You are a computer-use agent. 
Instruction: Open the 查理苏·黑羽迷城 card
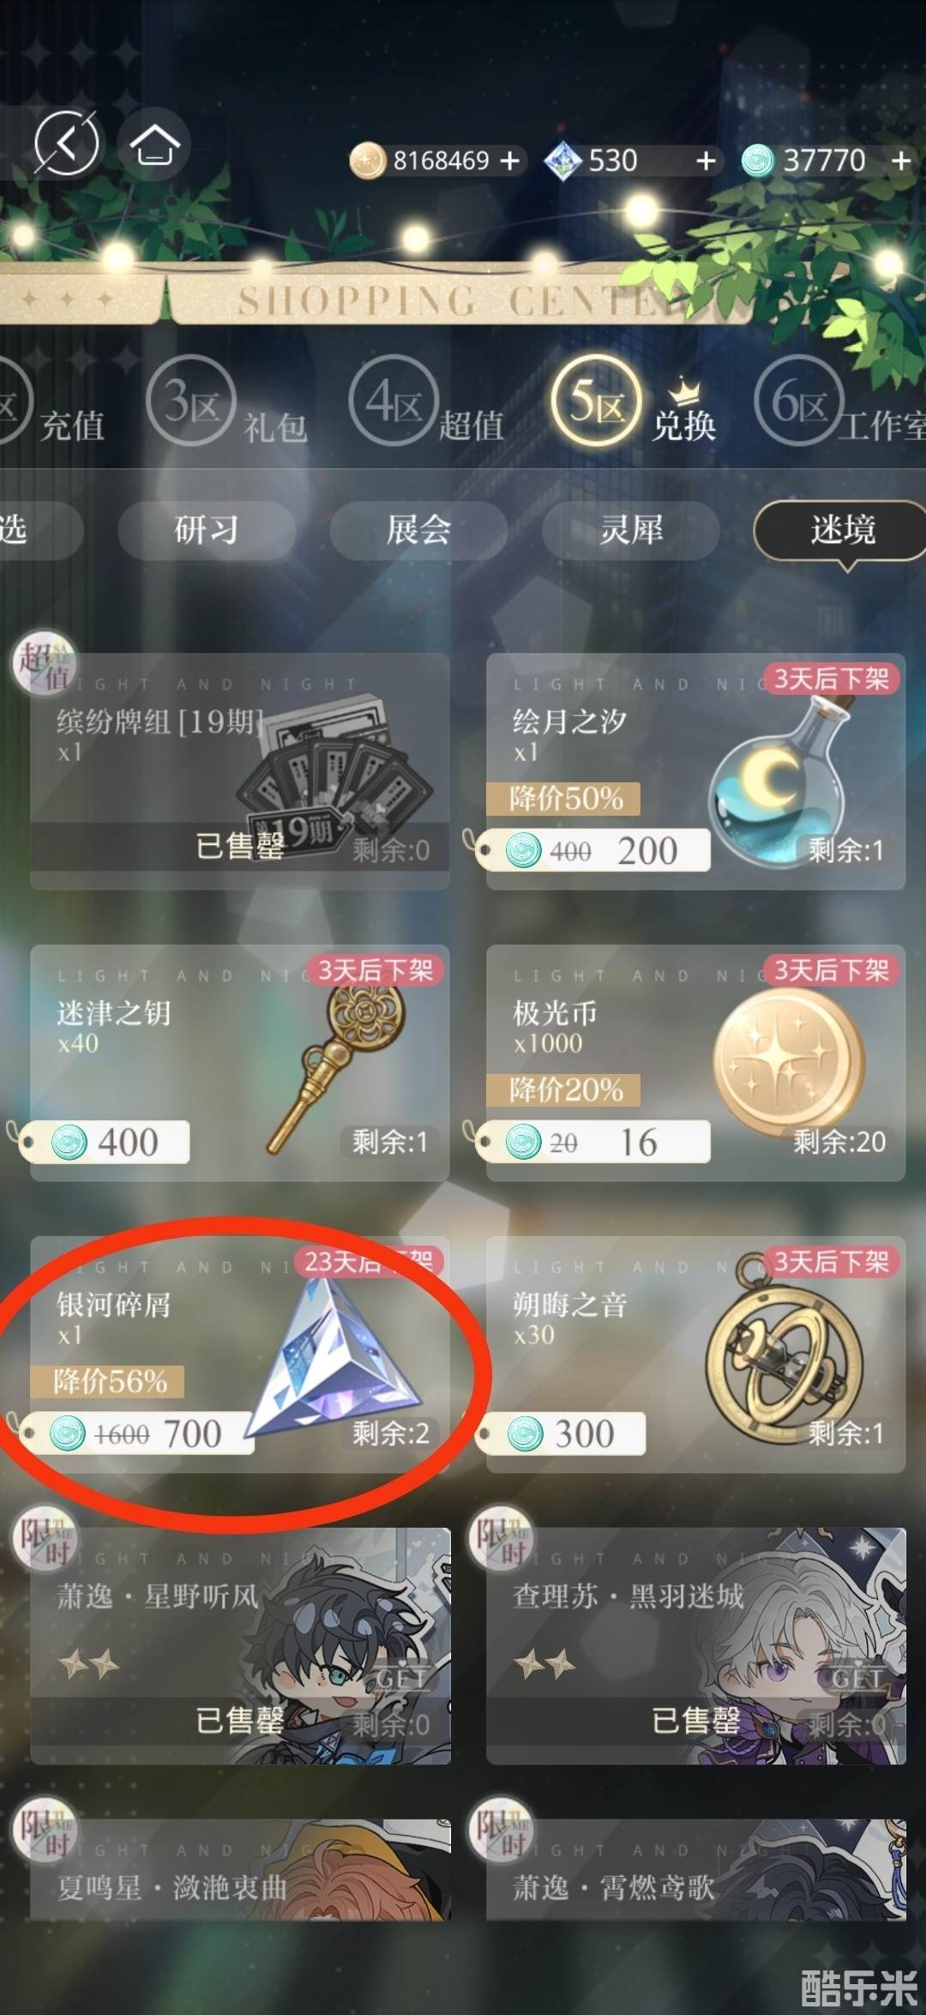(x=695, y=1645)
